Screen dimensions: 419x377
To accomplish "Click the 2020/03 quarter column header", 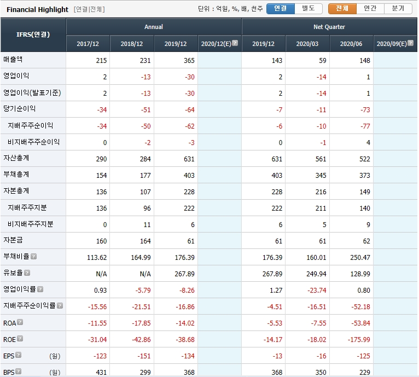I will point(307,44).
